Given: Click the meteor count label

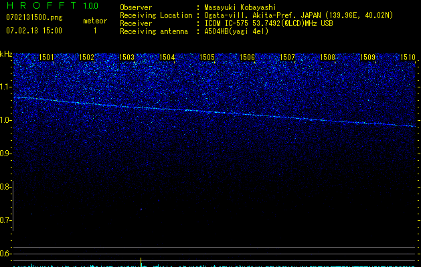Looking at the screenshot, I should pos(95,21).
